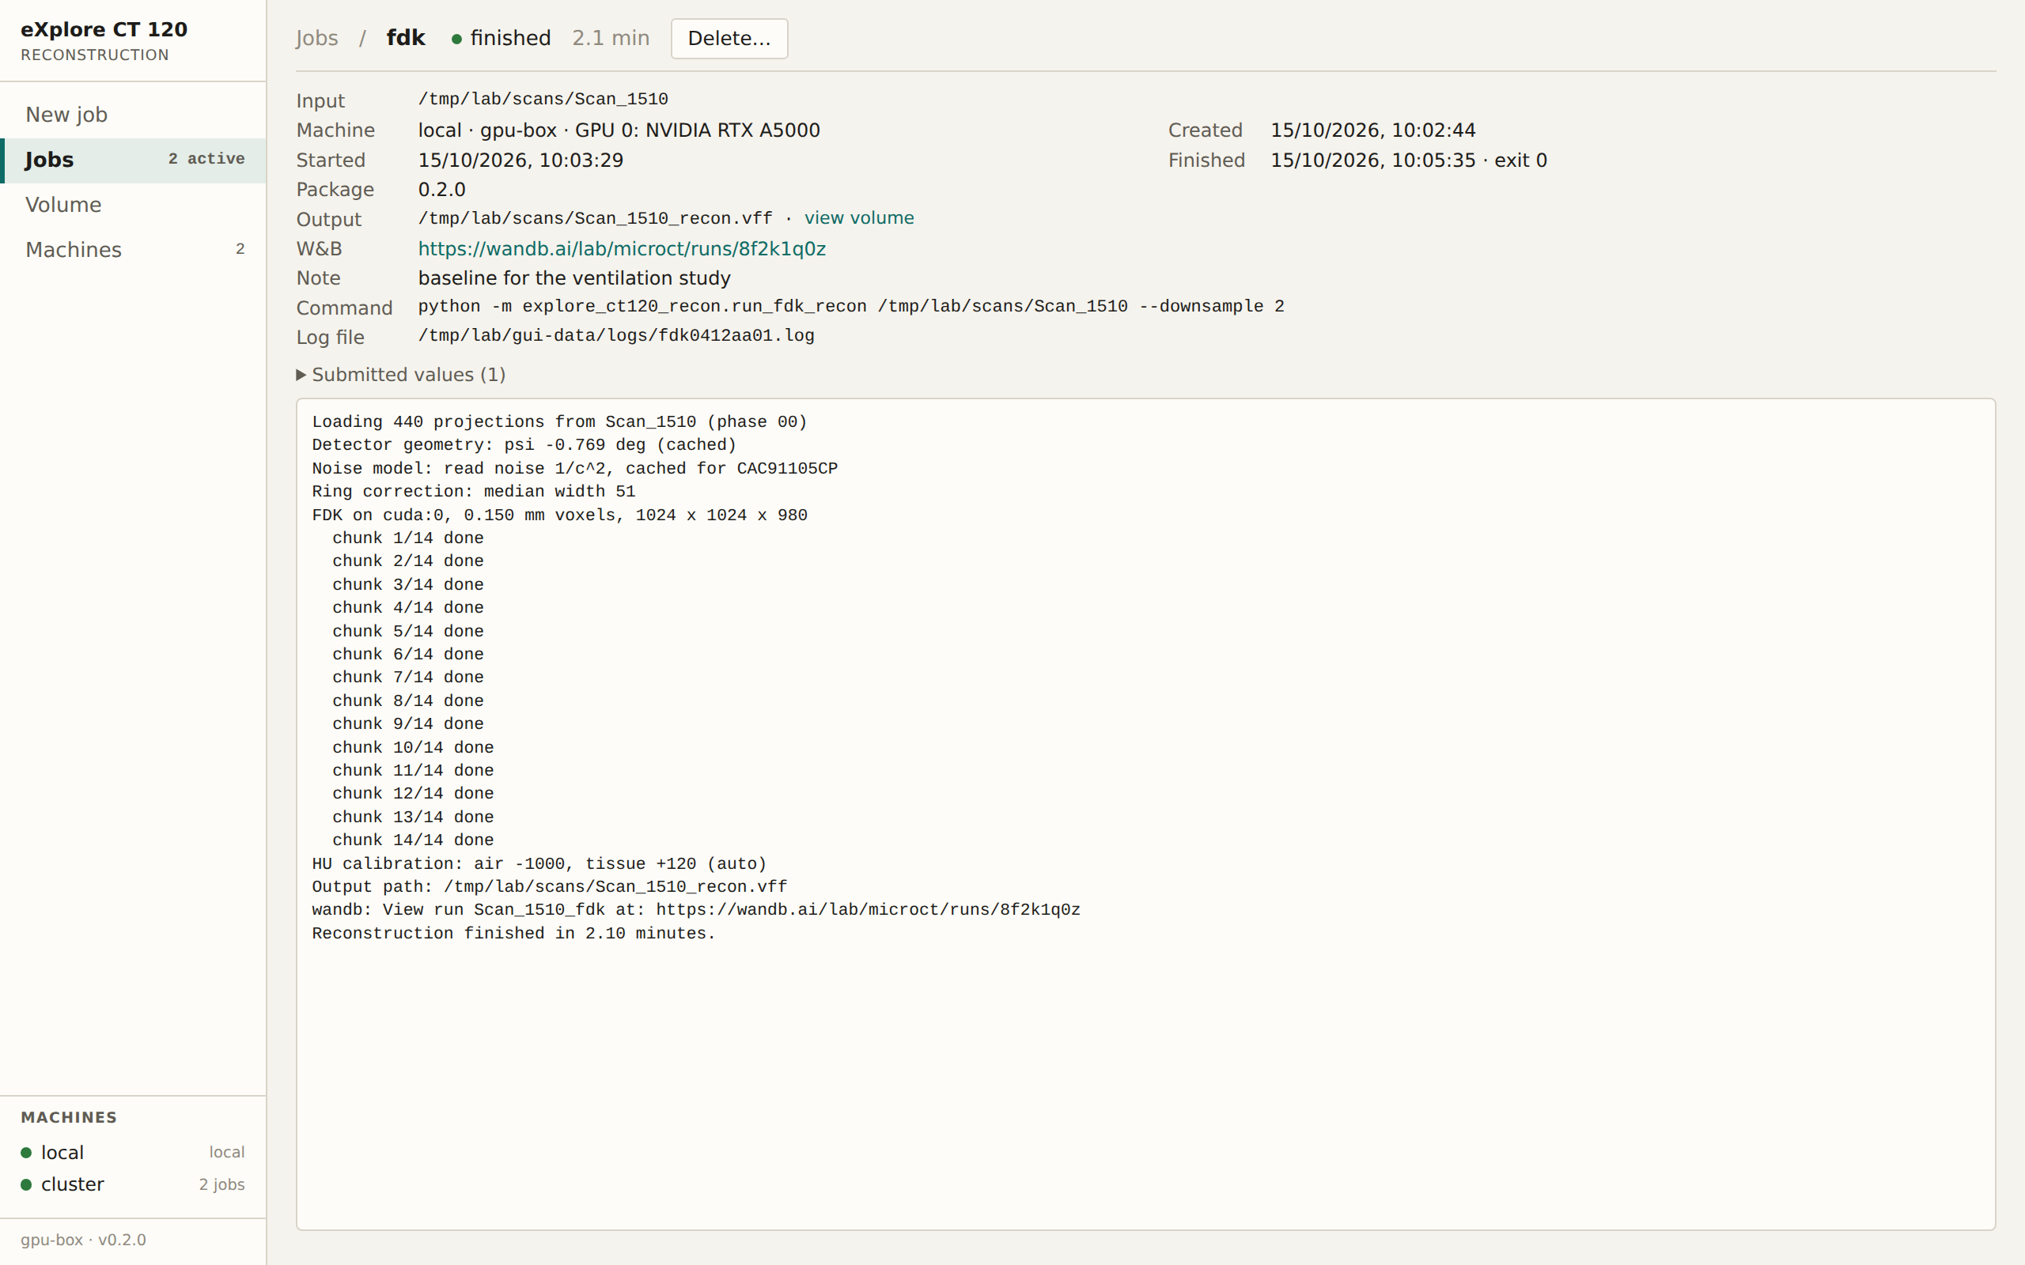Screen dimensions: 2025x1265
Task: Click 'Reconstruction finished in 2.10 minutes.' line
Action: (514, 934)
